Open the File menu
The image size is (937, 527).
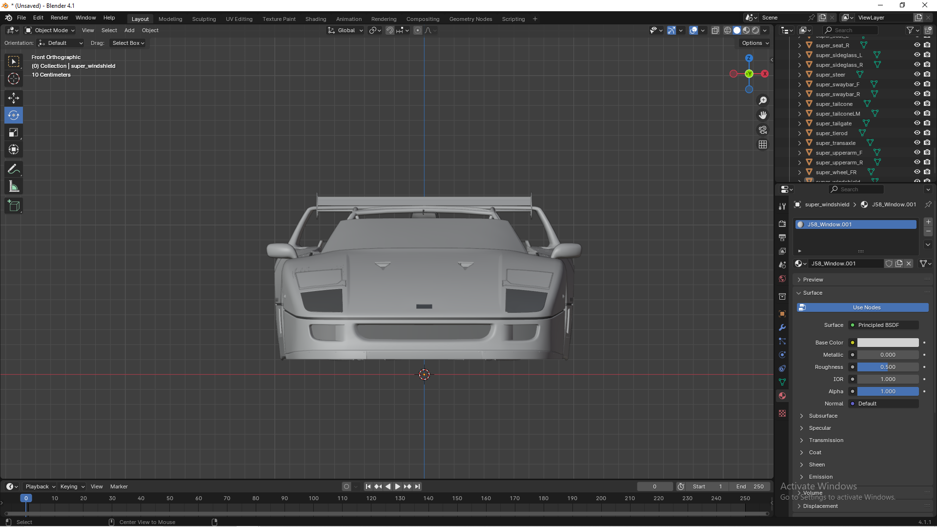[x=21, y=18]
